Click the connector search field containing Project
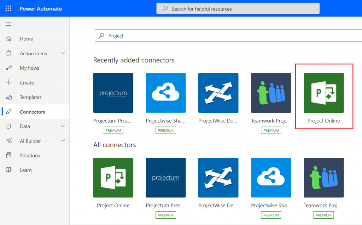This screenshot has width=362, height=225. [x=228, y=36]
